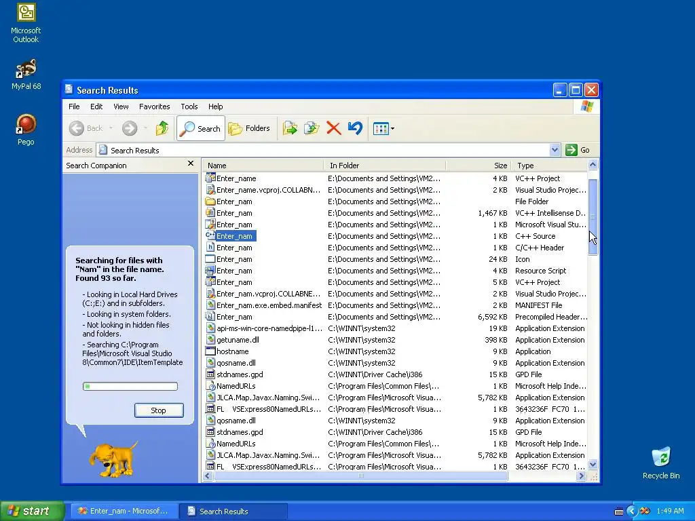Open the Windows Start button
Image resolution: width=695 pixels, height=521 pixels.
pyautogui.click(x=32, y=511)
